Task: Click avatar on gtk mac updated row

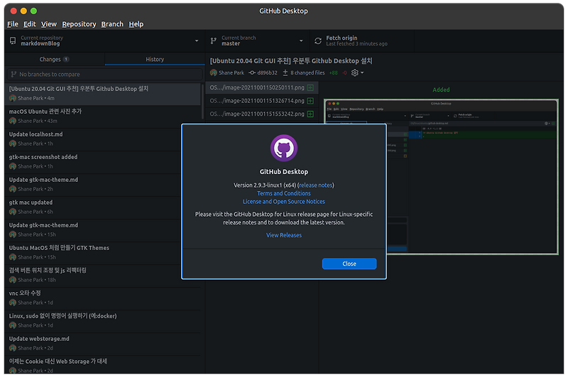Action: (x=13, y=212)
